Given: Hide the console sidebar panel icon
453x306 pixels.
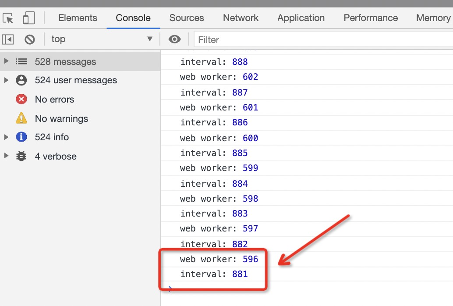Looking at the screenshot, I should (x=8, y=39).
